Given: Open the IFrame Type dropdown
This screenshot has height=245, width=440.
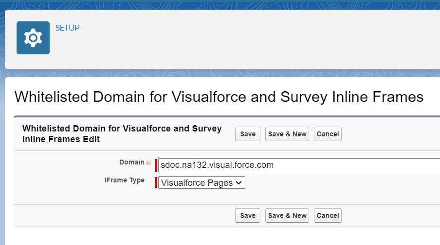Looking at the screenshot, I should [202, 182].
